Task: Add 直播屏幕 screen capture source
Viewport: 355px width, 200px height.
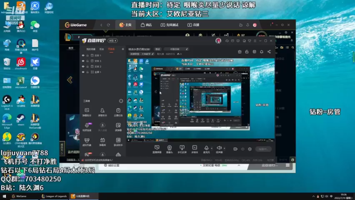Action: click(x=157, y=149)
